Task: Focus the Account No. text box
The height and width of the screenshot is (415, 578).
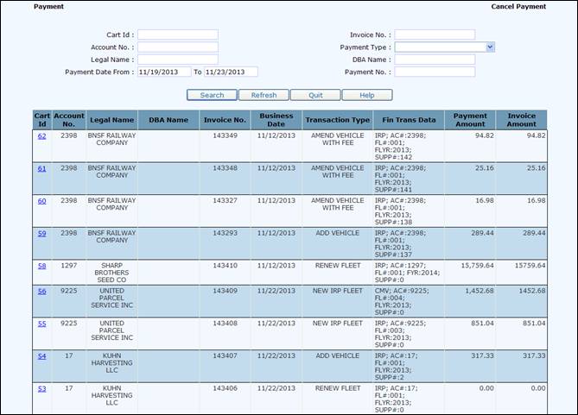Action: [x=177, y=47]
